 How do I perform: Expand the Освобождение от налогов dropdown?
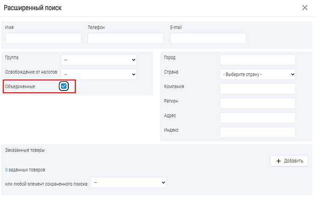point(98,74)
